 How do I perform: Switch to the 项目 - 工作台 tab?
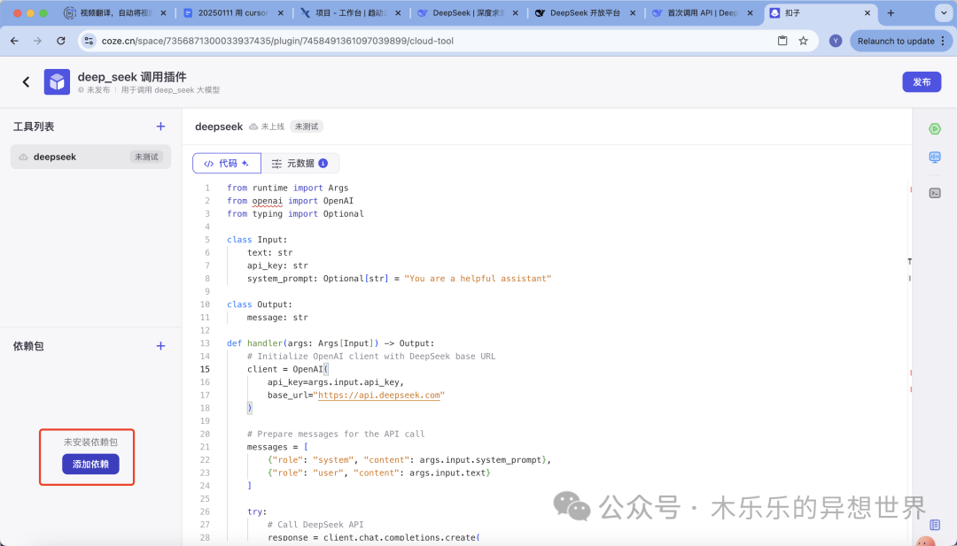point(351,12)
